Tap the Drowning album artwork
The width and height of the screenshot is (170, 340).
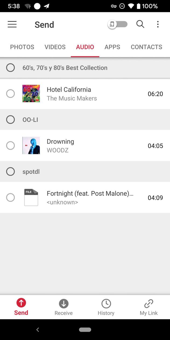point(31,145)
